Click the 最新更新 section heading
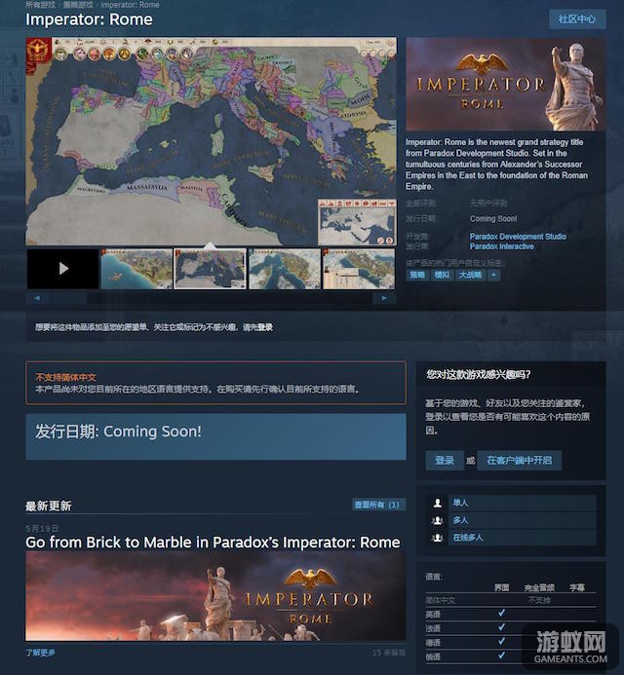624x675 pixels. (x=49, y=506)
